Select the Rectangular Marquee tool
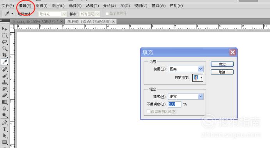This screenshot has height=148, width=270. 4,35
